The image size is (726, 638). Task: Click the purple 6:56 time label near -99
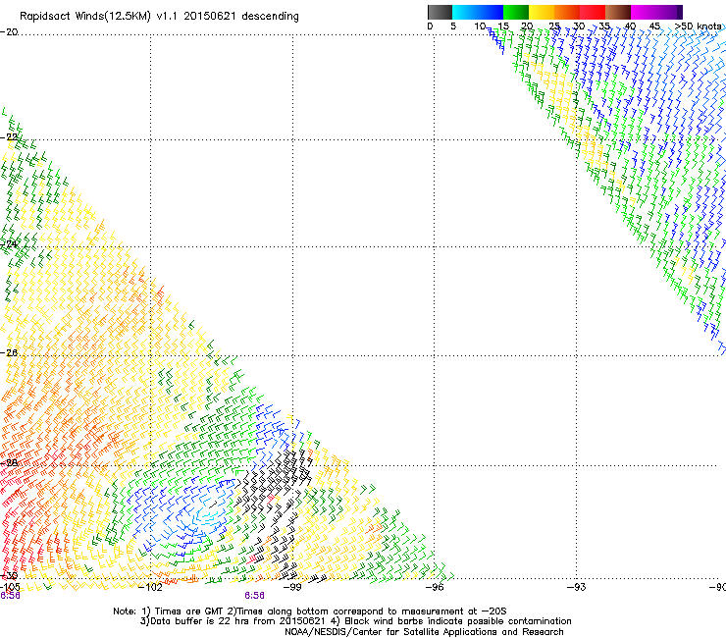pos(255,596)
